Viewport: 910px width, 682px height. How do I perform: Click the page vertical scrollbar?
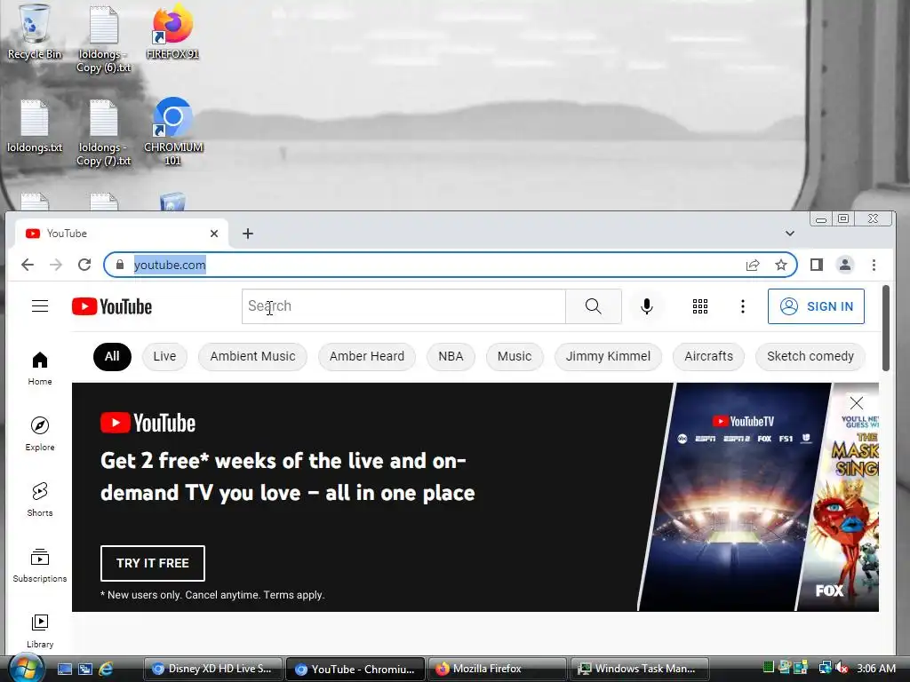click(x=886, y=328)
